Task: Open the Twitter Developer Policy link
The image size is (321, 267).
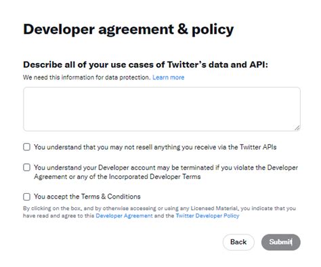Action: point(207,215)
